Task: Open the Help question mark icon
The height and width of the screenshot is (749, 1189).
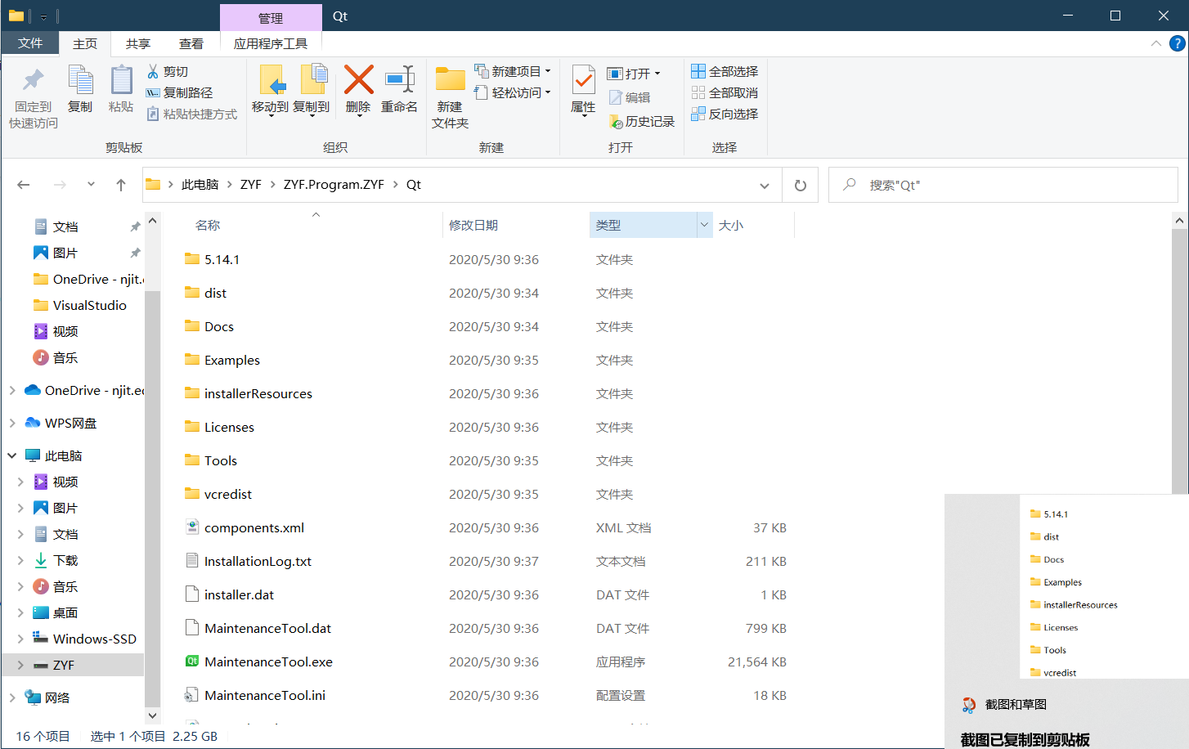Action: coord(1177,43)
